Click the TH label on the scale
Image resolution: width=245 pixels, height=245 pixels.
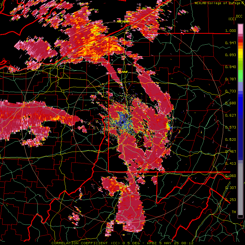point(234,212)
